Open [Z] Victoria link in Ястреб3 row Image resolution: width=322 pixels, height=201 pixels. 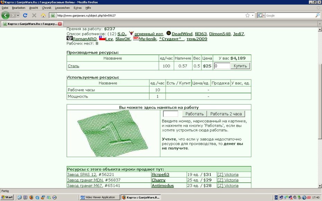tap(228, 175)
